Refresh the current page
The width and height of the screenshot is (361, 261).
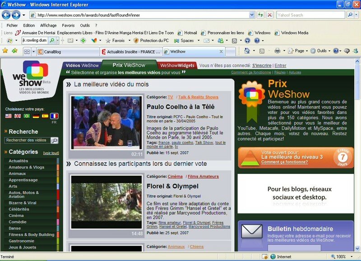[260, 15]
